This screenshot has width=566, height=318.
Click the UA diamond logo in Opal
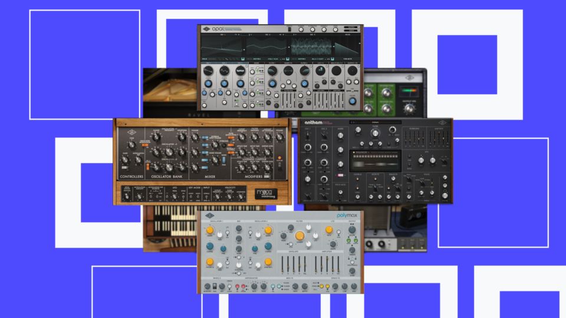[x=206, y=29]
